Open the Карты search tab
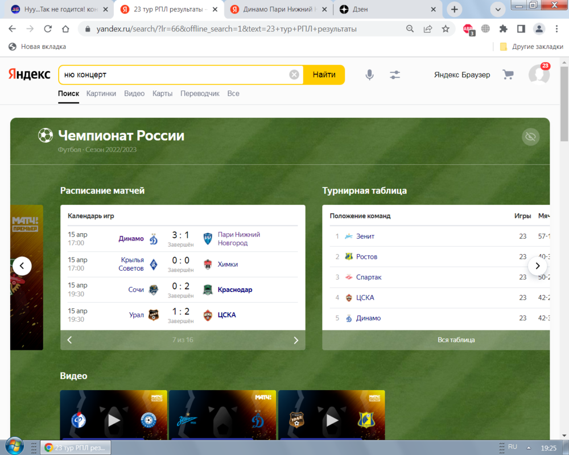The height and width of the screenshot is (455, 569). pos(162,94)
